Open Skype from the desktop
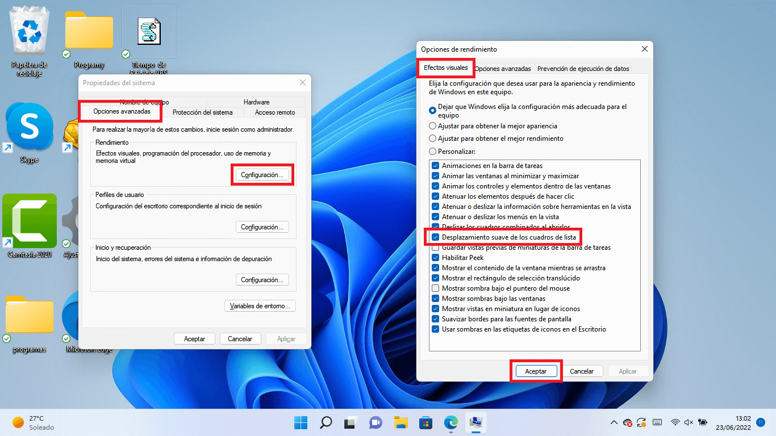 tap(28, 127)
